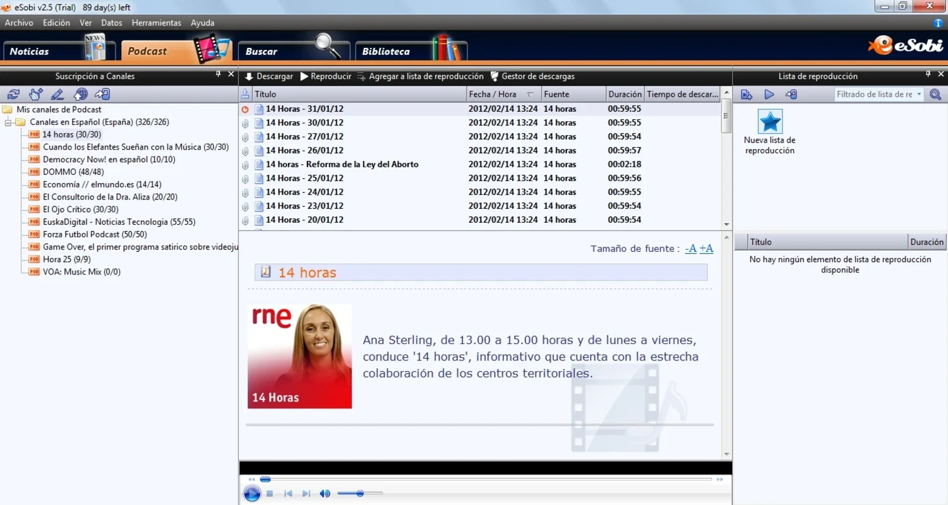This screenshot has height=505, width=948.
Task: Click the Descargar button
Action: 268,76
